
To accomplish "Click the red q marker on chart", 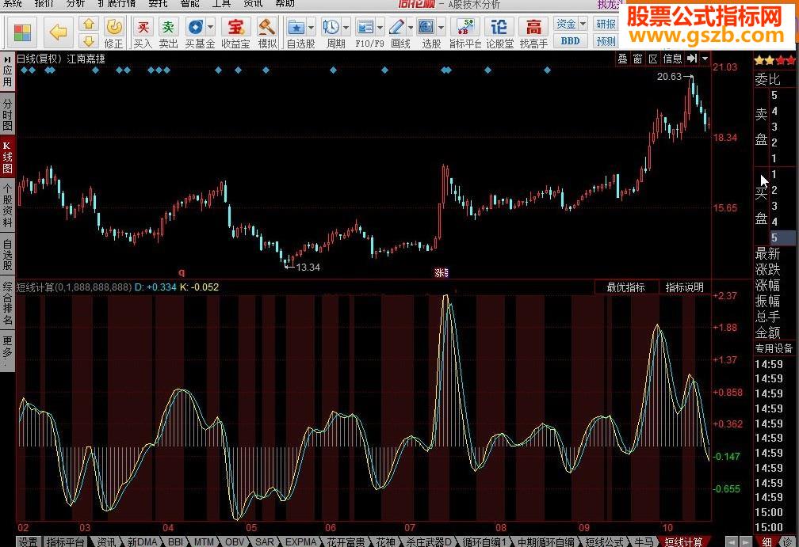I will pyautogui.click(x=182, y=273).
